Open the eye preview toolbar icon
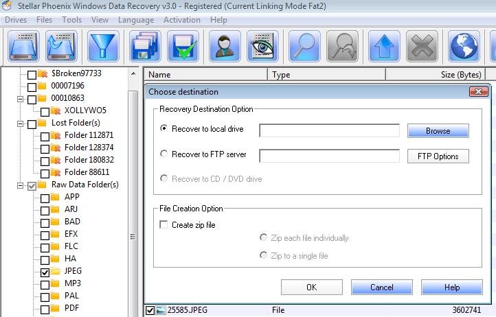496x317 pixels. pyautogui.click(x=262, y=46)
